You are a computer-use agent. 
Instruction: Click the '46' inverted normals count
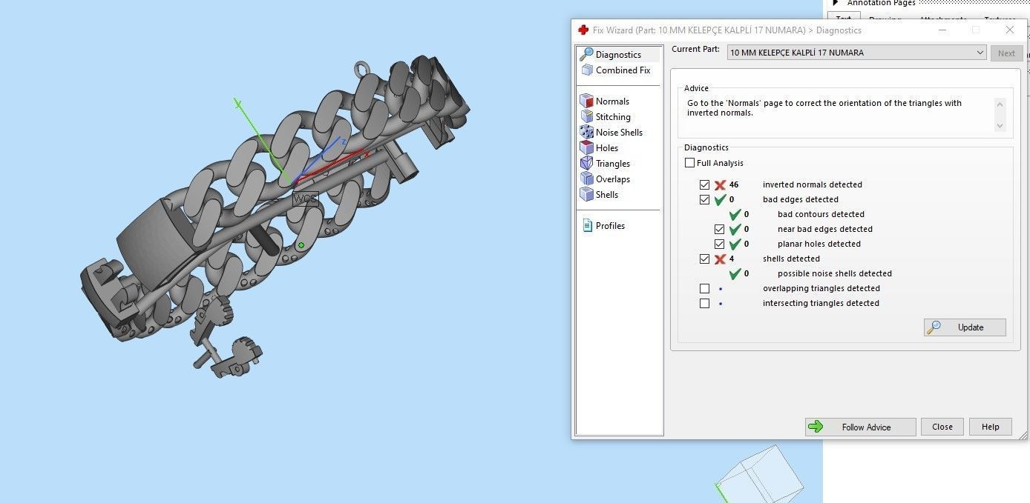[x=734, y=184]
